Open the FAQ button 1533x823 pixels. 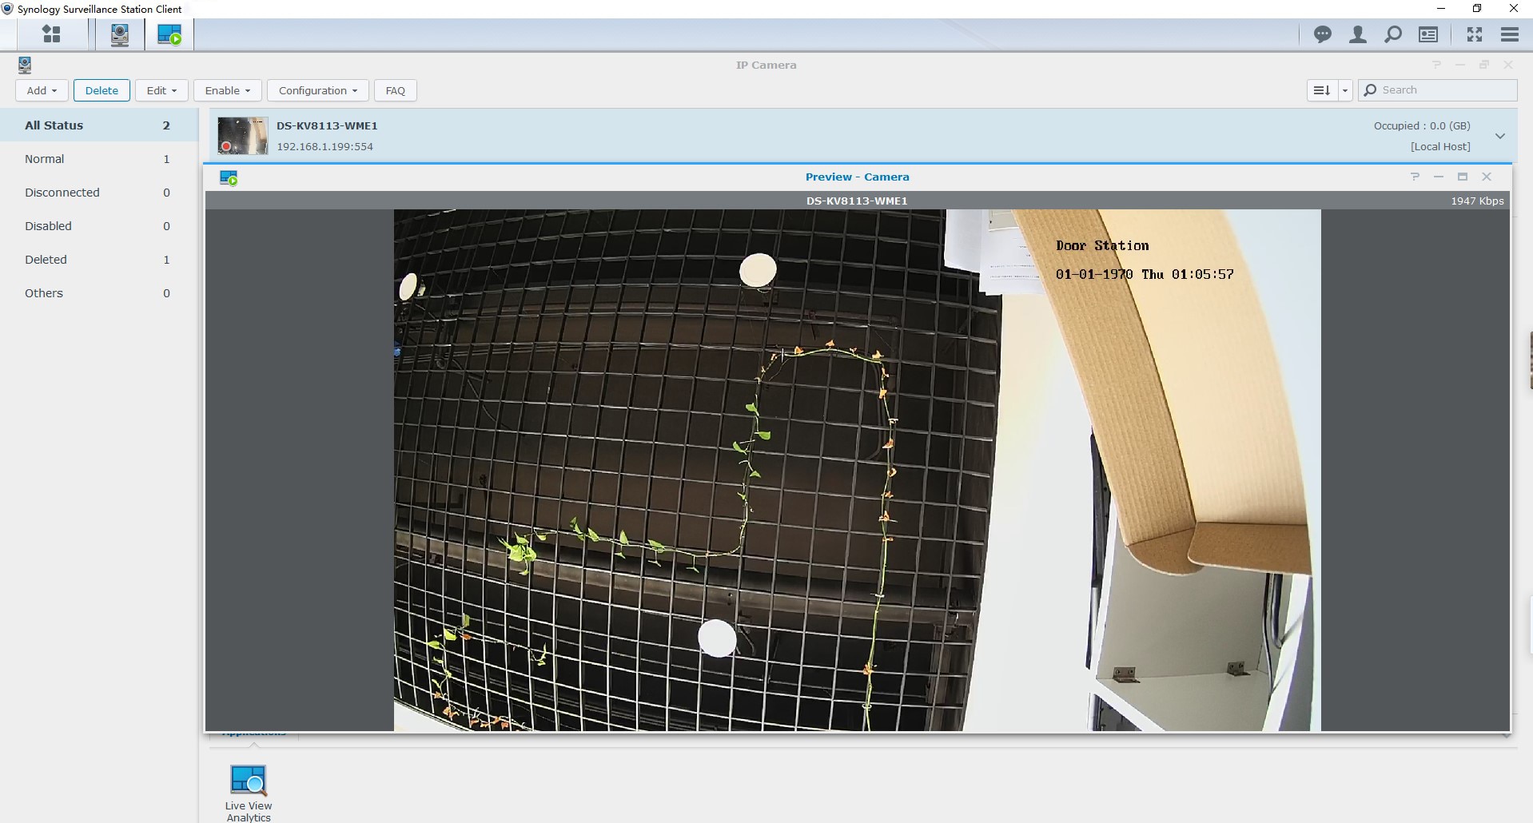396,90
